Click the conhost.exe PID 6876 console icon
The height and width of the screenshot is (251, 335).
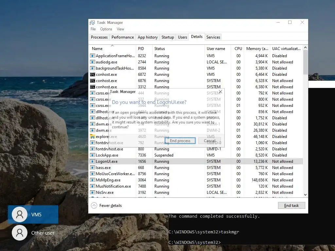tap(92, 81)
